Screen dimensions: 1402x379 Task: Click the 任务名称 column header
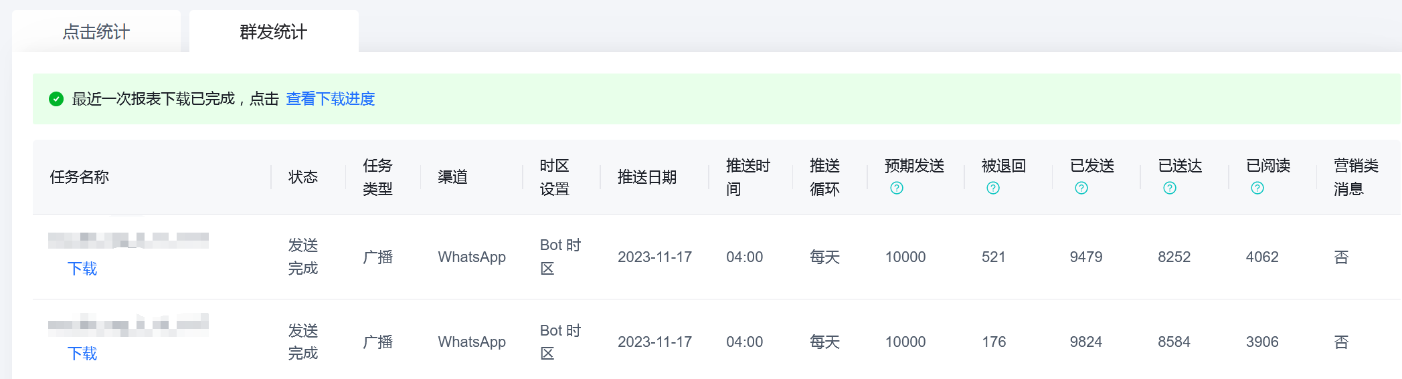click(x=80, y=177)
